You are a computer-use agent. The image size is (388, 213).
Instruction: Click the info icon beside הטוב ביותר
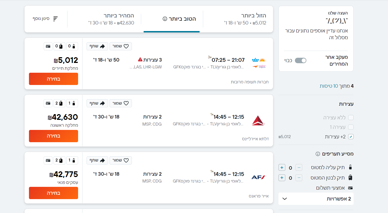[x=165, y=19]
